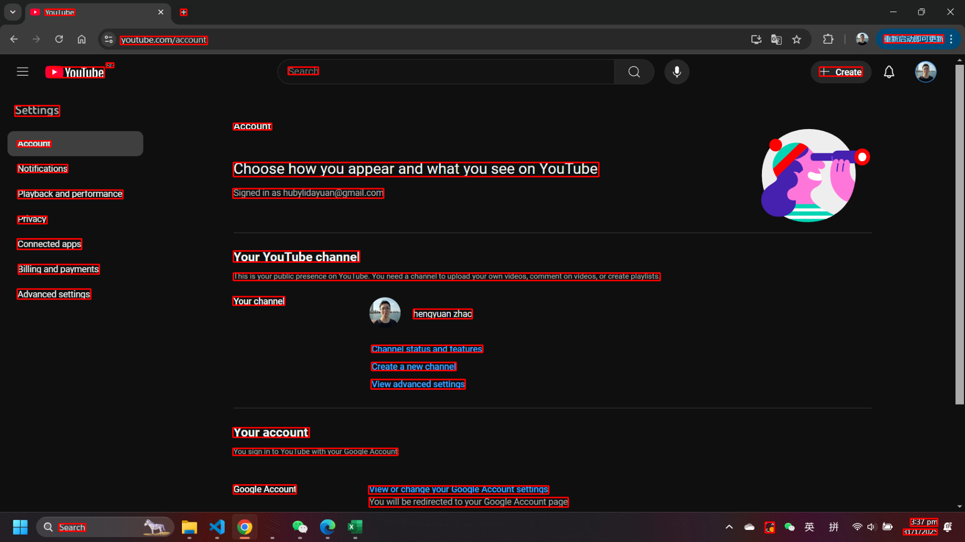965x542 pixels.
Task: Click Create a new channel link
Action: coord(413,367)
